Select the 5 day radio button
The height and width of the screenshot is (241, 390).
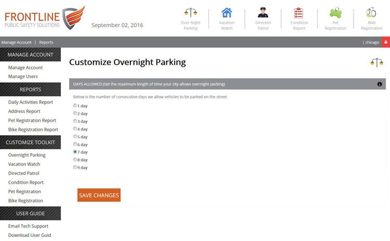click(x=75, y=136)
